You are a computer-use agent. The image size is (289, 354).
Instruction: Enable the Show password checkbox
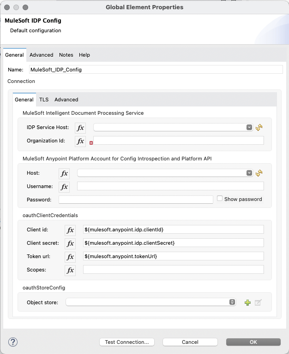point(220,199)
